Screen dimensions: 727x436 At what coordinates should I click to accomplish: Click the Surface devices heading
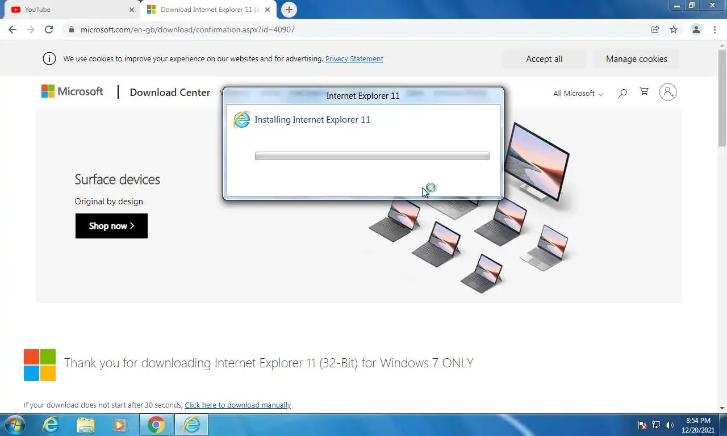pos(117,179)
